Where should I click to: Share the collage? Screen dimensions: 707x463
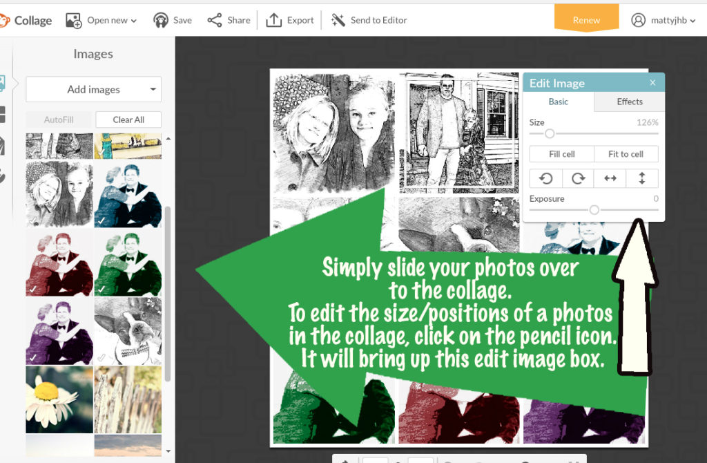[229, 20]
